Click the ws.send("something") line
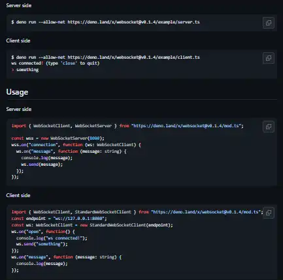This screenshot has height=280, width=283. point(42,244)
